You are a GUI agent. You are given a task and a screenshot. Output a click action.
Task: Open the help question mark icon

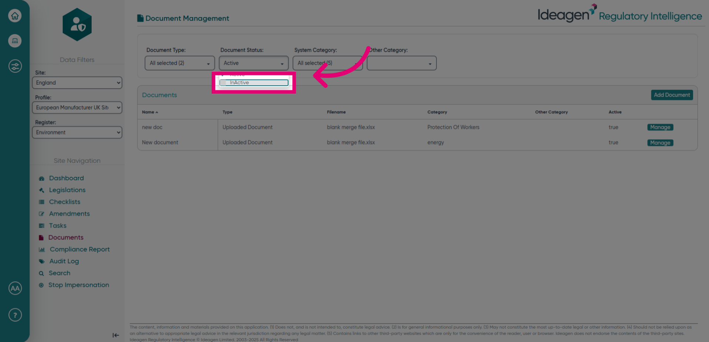click(x=15, y=315)
